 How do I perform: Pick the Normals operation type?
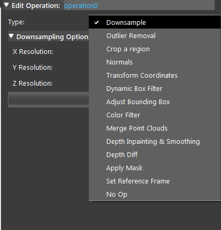click(154, 62)
